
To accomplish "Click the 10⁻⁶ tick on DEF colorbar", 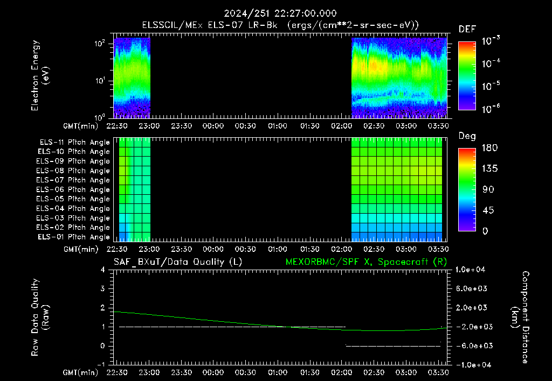I will pyautogui.click(x=491, y=109).
